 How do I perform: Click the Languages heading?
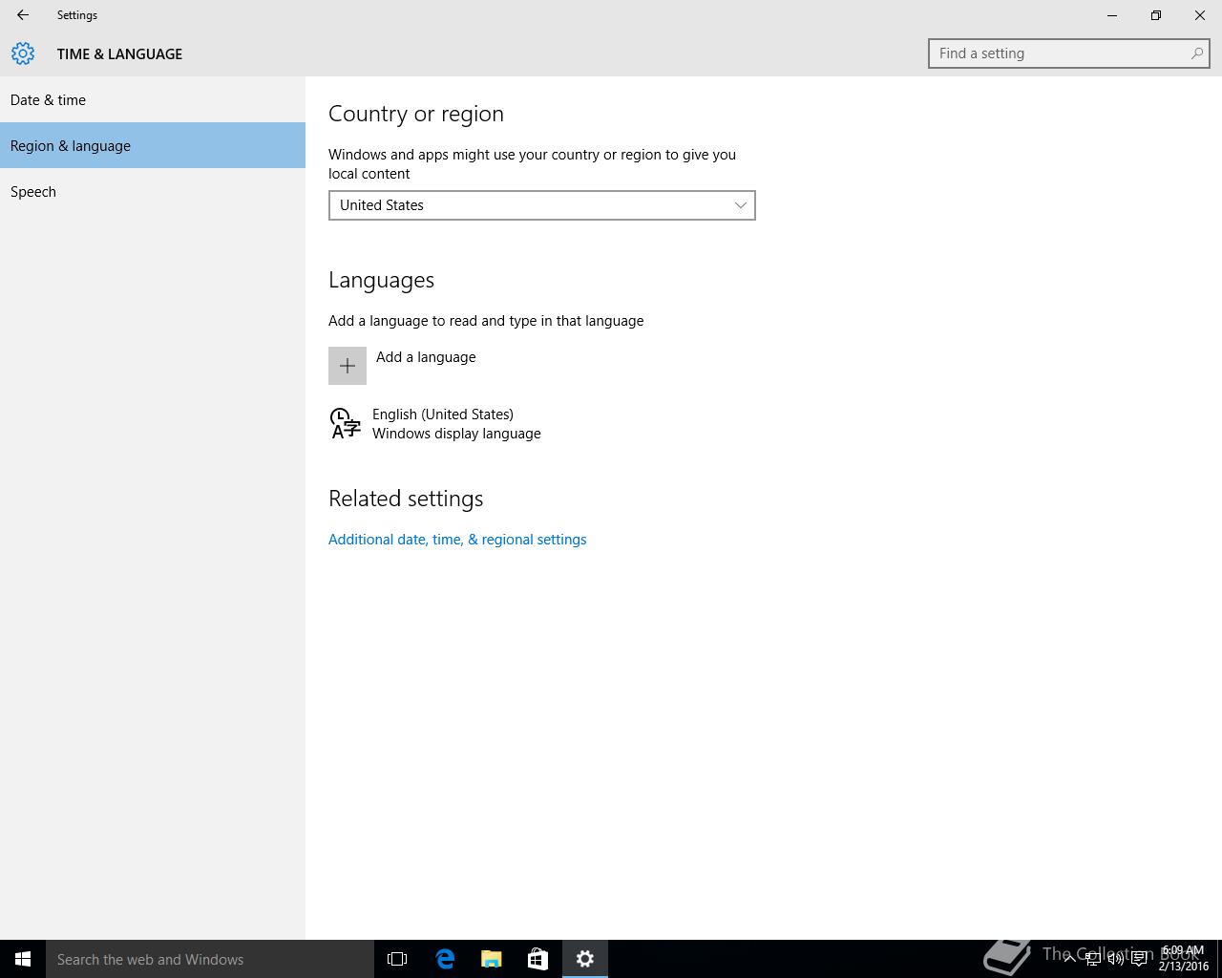point(381,280)
